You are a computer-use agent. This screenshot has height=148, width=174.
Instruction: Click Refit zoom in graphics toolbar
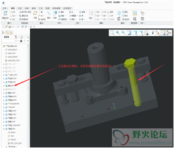pos(112,33)
